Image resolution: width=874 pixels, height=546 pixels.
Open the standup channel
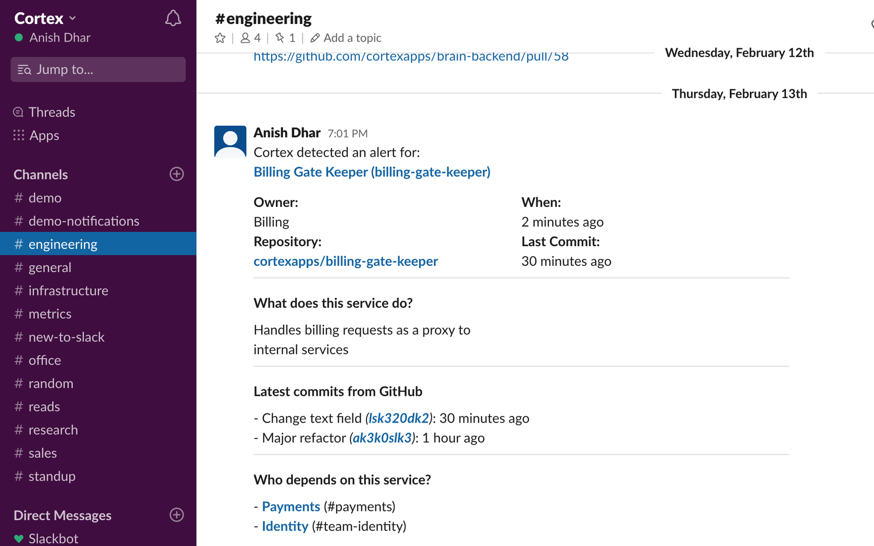point(98,476)
